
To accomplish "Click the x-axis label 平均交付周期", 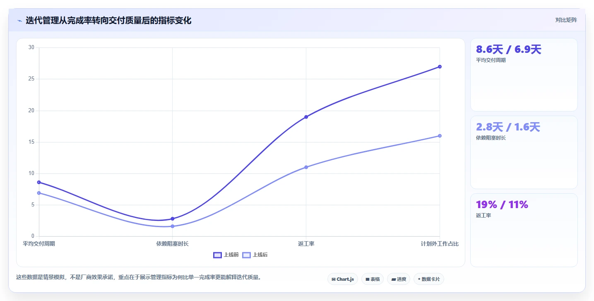I will pos(39,244).
